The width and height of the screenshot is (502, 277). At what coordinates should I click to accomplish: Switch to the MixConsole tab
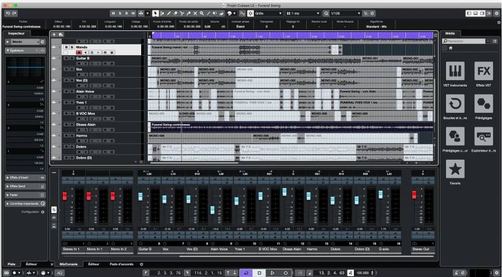point(68,264)
